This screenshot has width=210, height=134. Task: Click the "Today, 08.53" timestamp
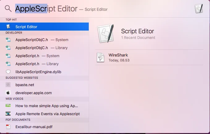tap(119, 60)
